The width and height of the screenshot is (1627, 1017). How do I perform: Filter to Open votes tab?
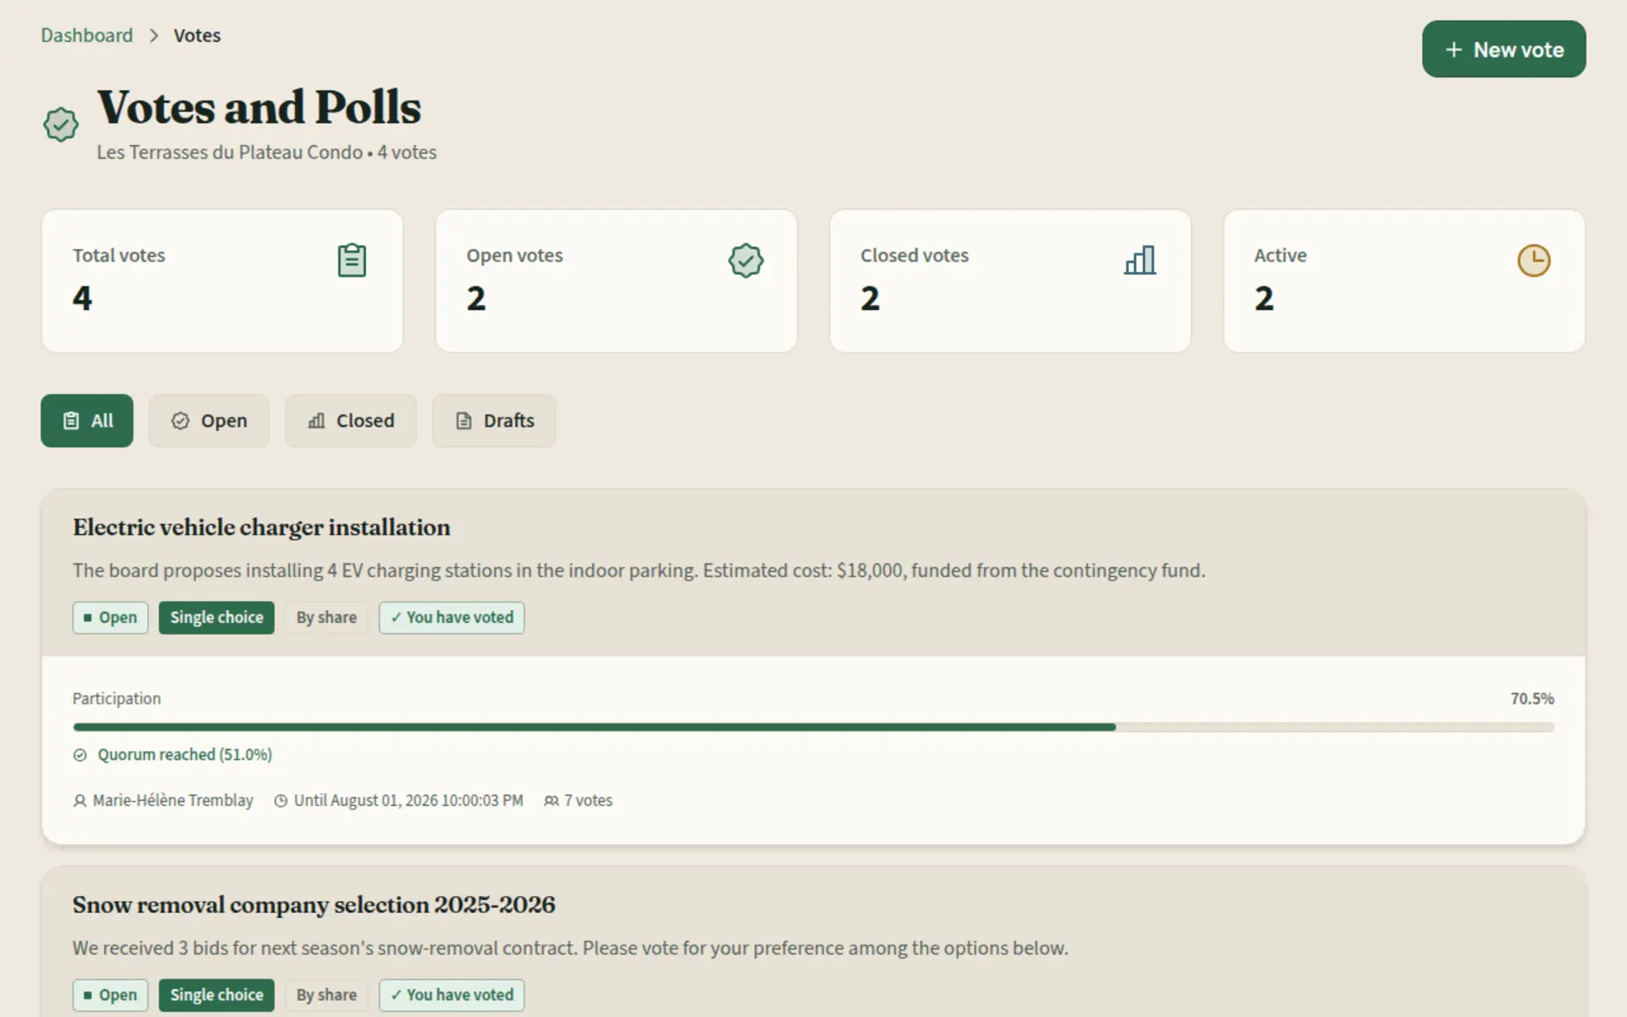208,420
